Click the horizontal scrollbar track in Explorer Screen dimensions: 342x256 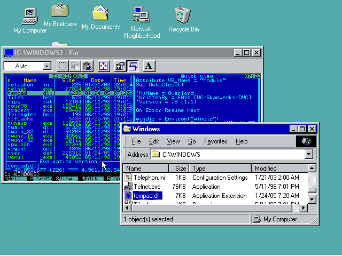click(x=296, y=208)
